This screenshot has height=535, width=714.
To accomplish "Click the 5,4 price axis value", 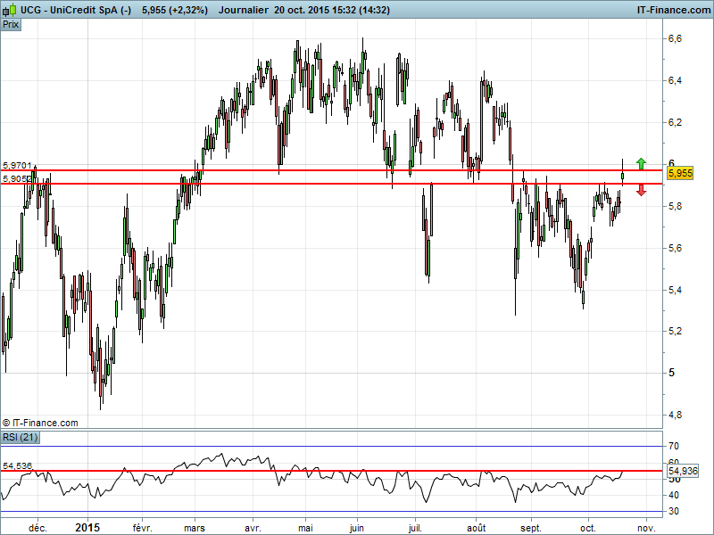I will tap(675, 290).
